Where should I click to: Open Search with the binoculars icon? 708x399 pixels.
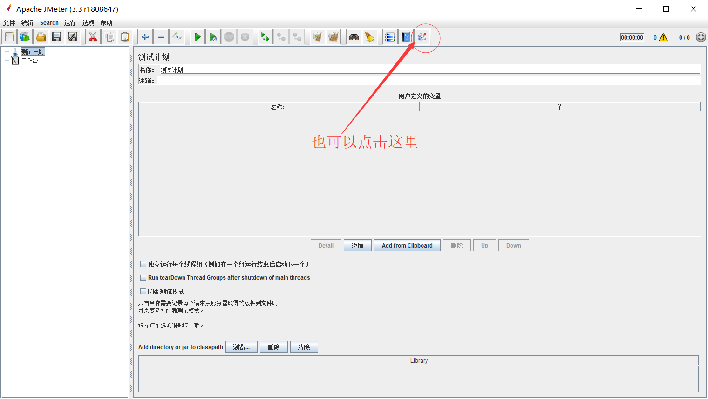(354, 37)
